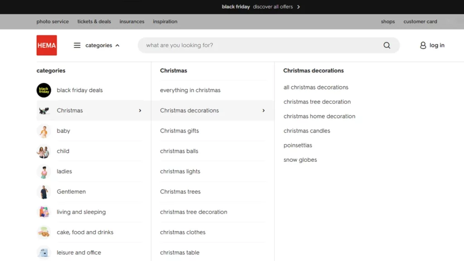Click the living and sleeping category icon
464x261 pixels.
tap(43, 212)
